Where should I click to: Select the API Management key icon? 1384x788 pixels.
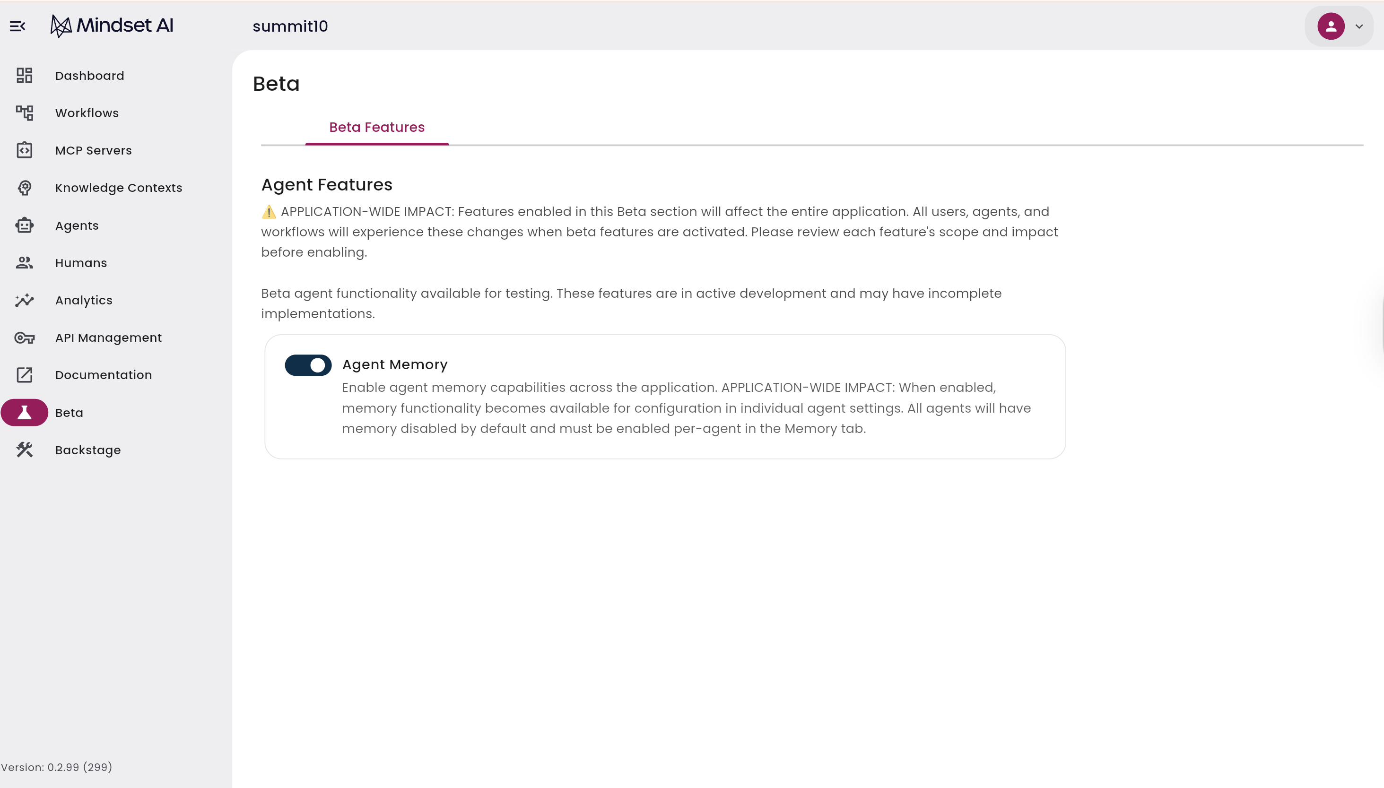(x=25, y=338)
